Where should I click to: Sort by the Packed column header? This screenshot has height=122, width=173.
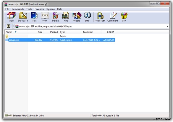click(51, 32)
